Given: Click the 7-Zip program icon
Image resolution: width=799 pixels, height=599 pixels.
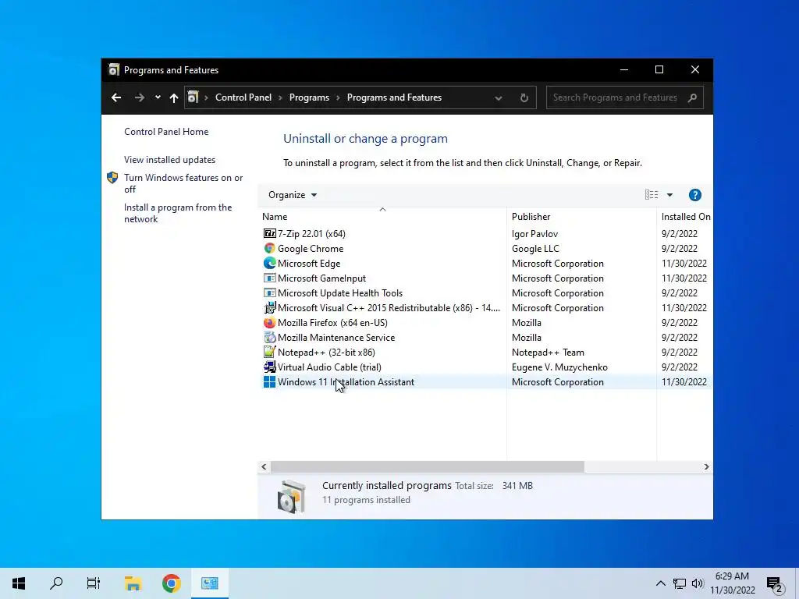Looking at the screenshot, I should click(x=269, y=233).
